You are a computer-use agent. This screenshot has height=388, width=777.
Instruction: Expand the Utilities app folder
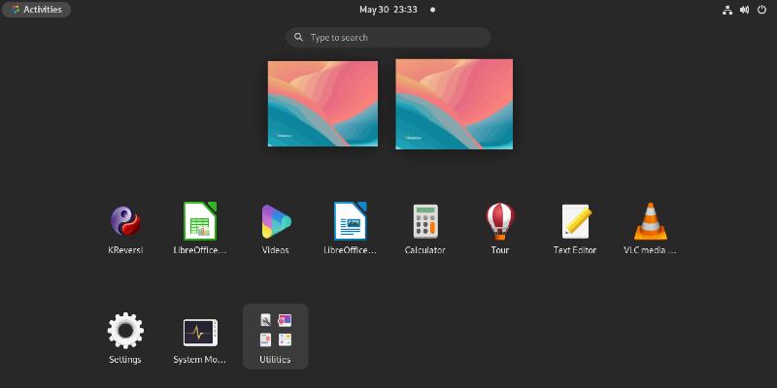275,332
